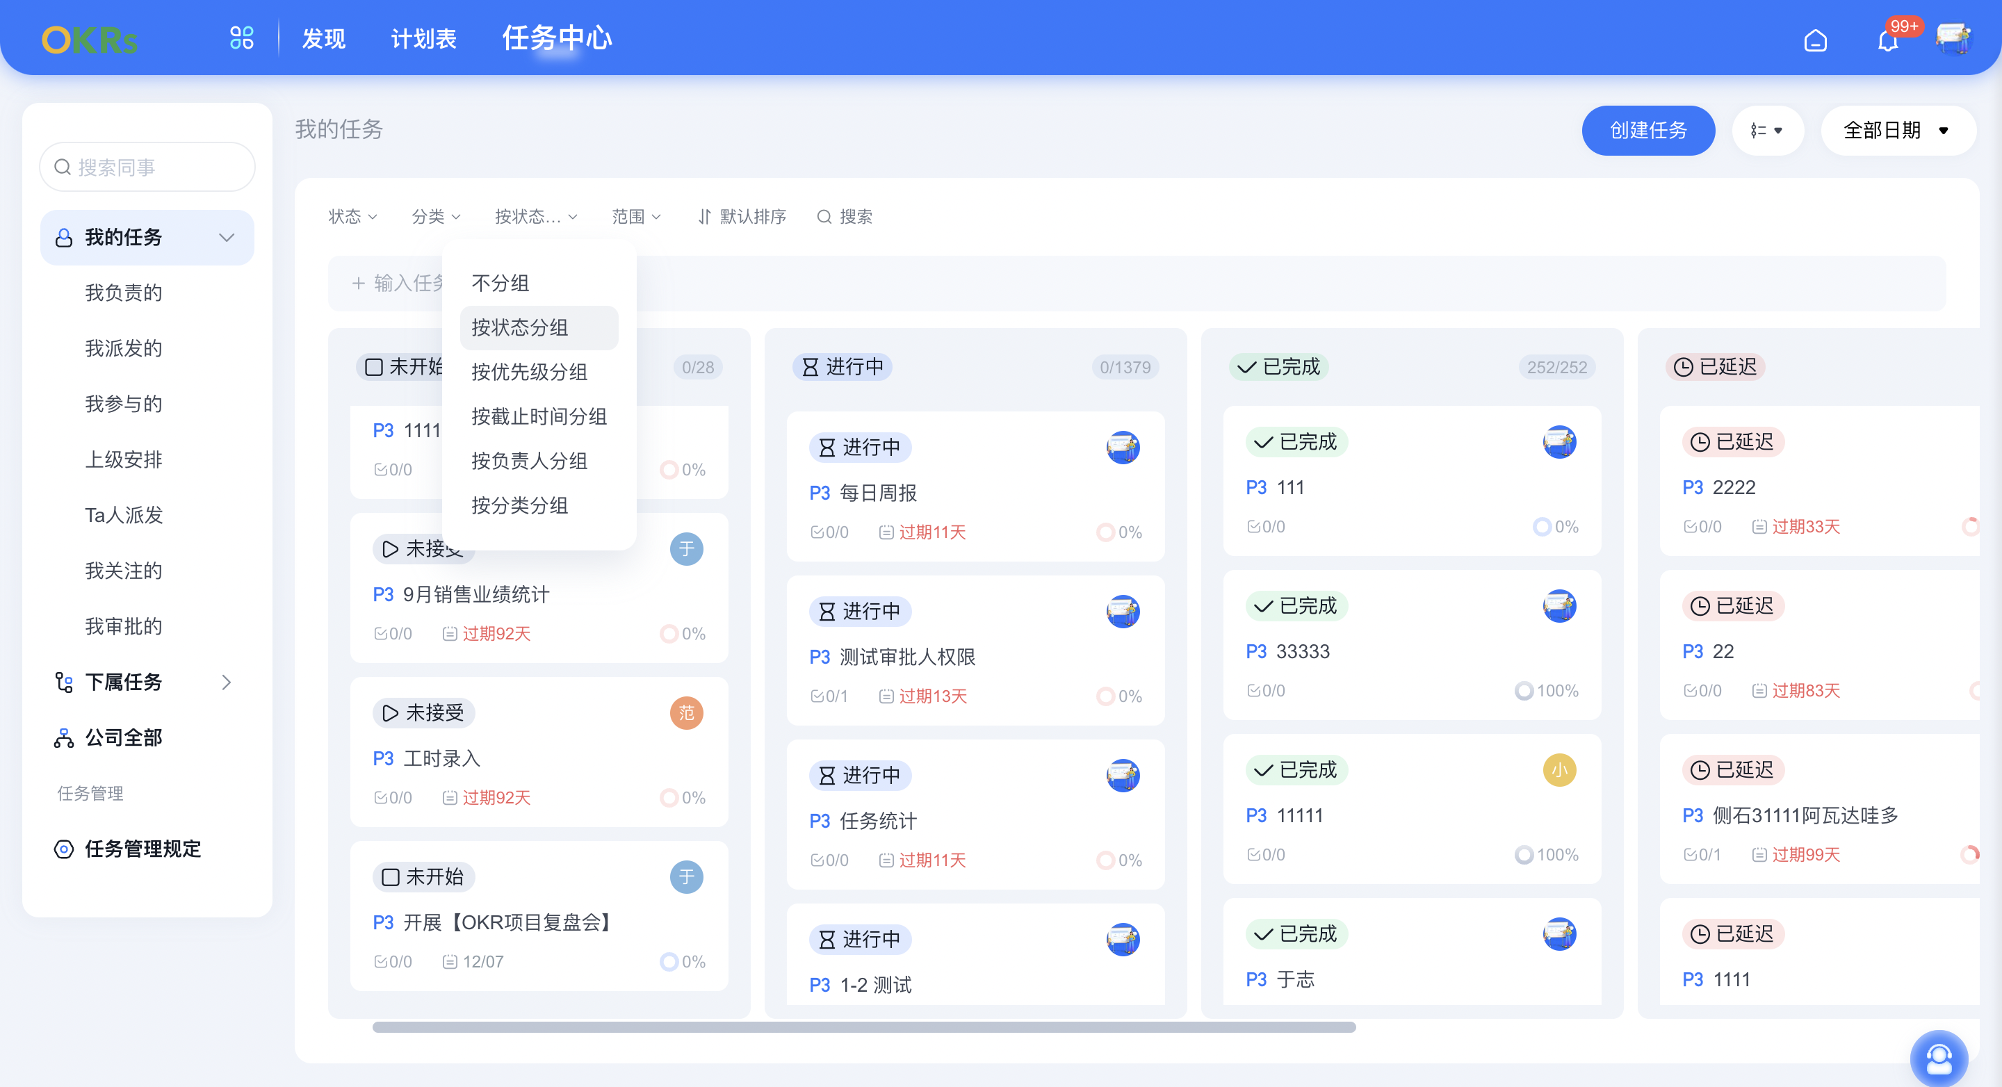Image resolution: width=2002 pixels, height=1087 pixels.
Task: Click 于 avatar on 9月销售业绩统计 card
Action: point(686,549)
